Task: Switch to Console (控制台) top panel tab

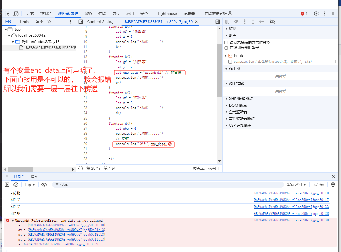Action: [x=46, y=14]
